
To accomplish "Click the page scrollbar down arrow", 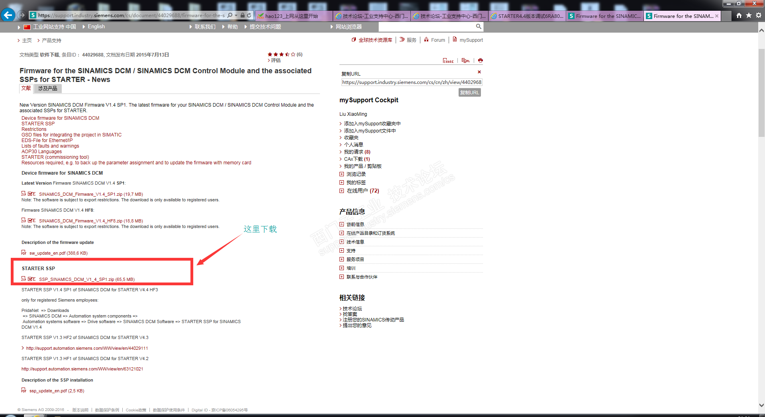I will coord(761,405).
